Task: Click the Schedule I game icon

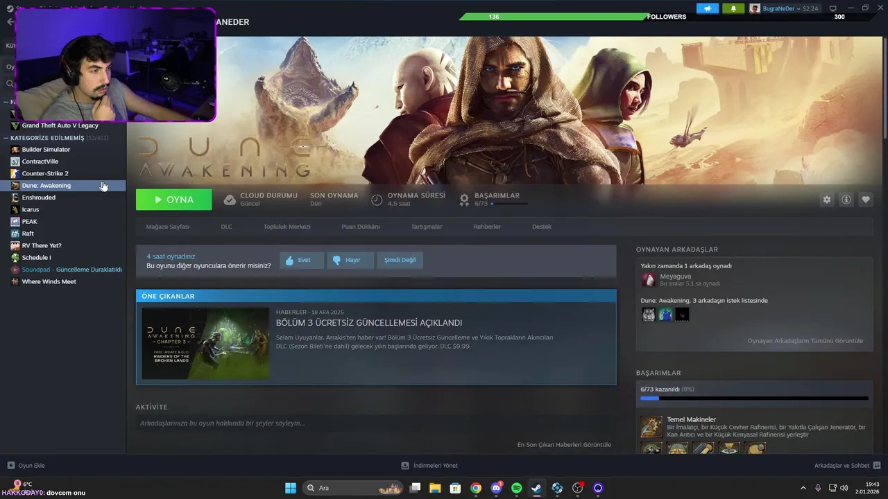Action: pos(15,258)
